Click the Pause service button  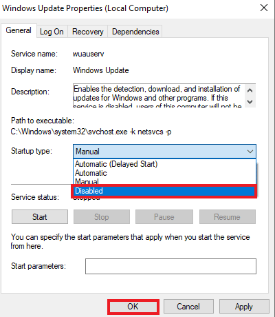click(x=164, y=216)
